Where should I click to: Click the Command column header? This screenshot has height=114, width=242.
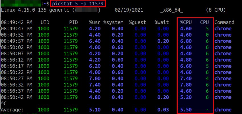[224, 22]
